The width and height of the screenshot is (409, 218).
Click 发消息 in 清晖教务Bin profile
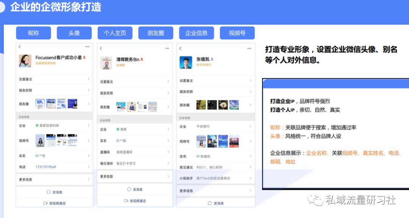coord(134,189)
